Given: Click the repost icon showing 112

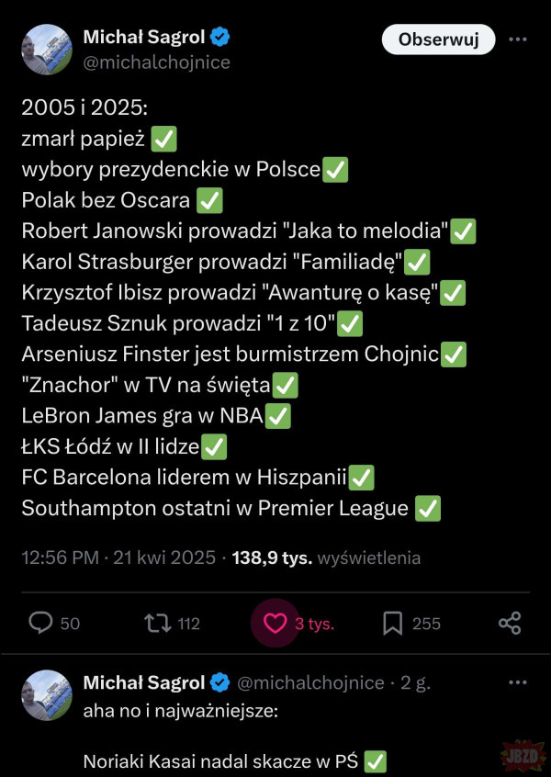Looking at the screenshot, I should [159, 623].
